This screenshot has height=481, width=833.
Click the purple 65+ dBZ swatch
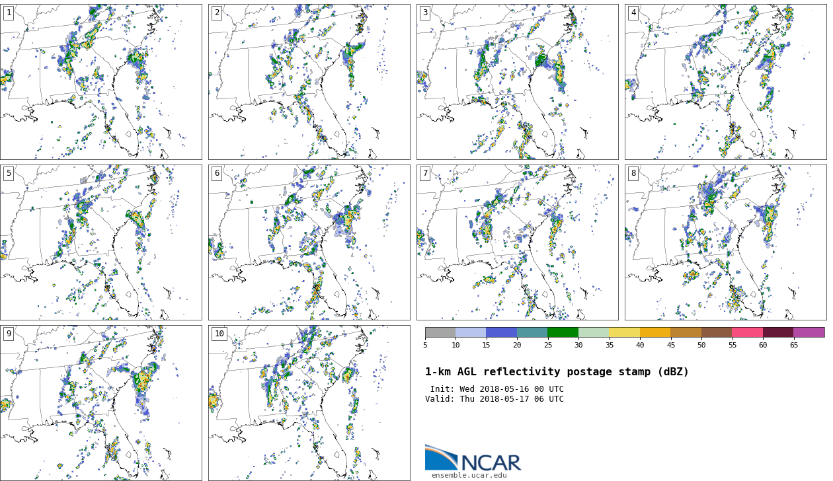(809, 332)
